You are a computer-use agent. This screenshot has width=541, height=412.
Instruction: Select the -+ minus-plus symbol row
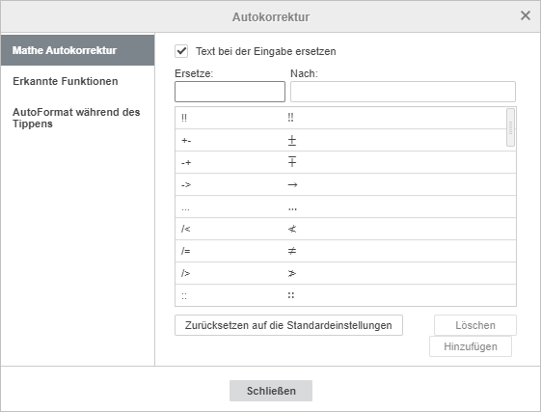345,162
